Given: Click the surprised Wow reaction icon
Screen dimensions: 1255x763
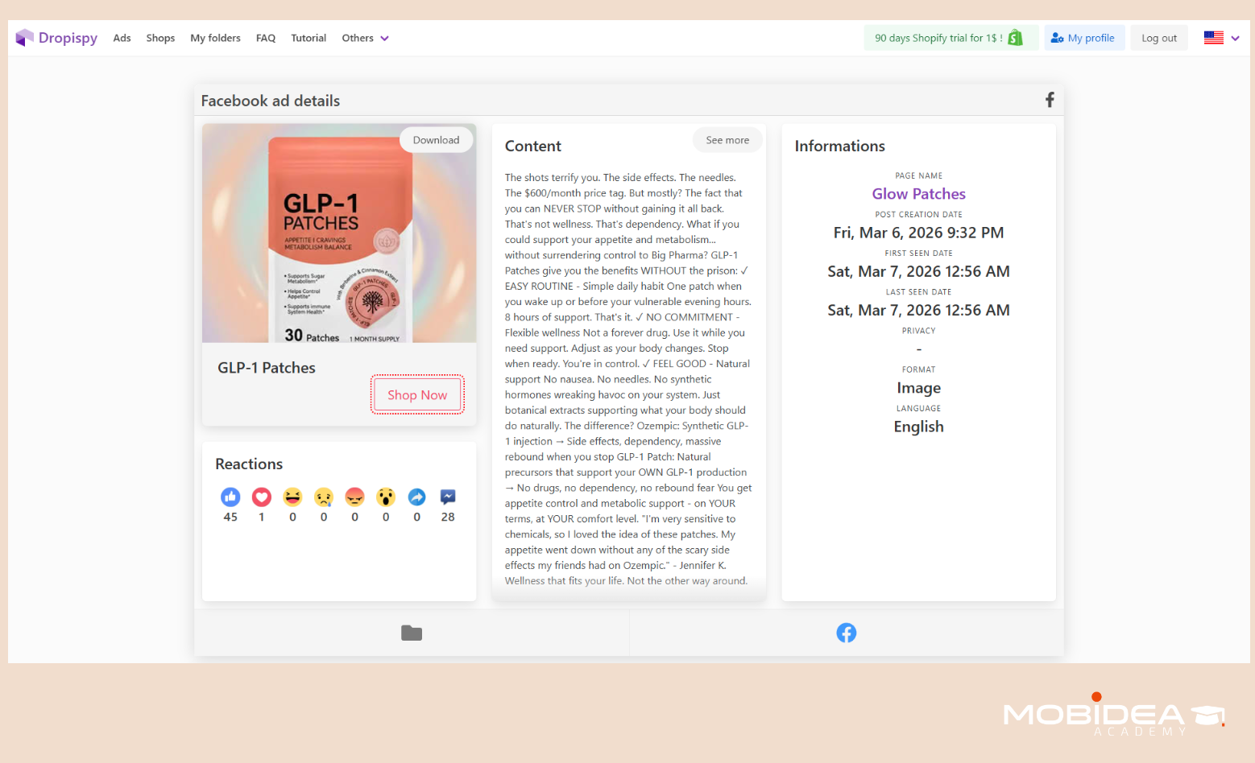Looking at the screenshot, I should (385, 497).
